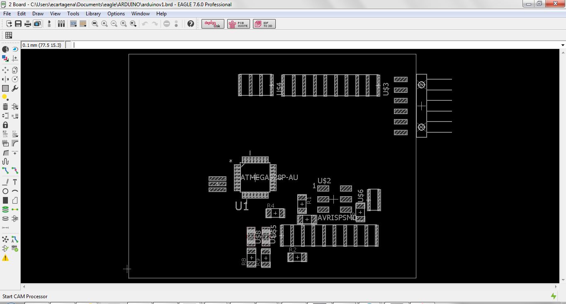Select the Ripup tool

point(15,170)
